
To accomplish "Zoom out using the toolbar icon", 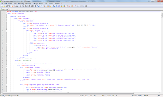I will tap(44, 6).
